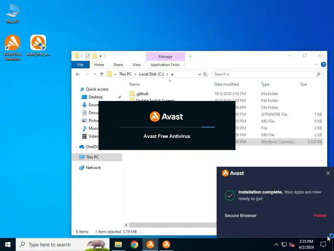
Task: Open the Home ribbon tab
Action: coord(99,65)
